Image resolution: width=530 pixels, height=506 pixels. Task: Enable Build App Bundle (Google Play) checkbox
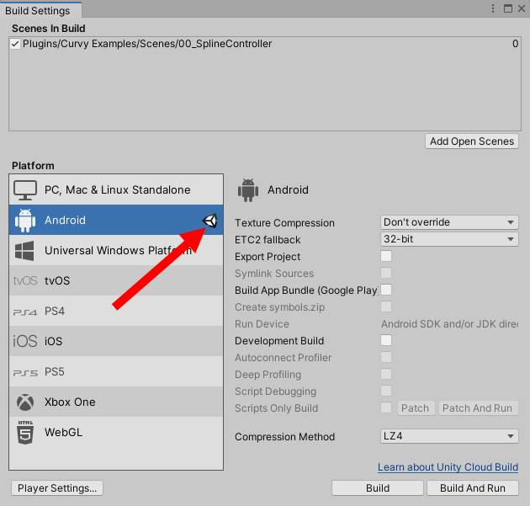click(x=386, y=290)
